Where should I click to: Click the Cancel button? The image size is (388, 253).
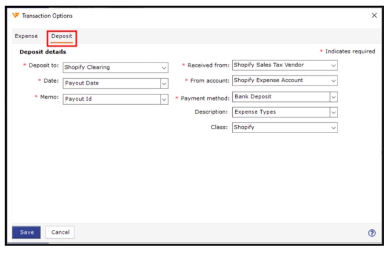tap(60, 232)
